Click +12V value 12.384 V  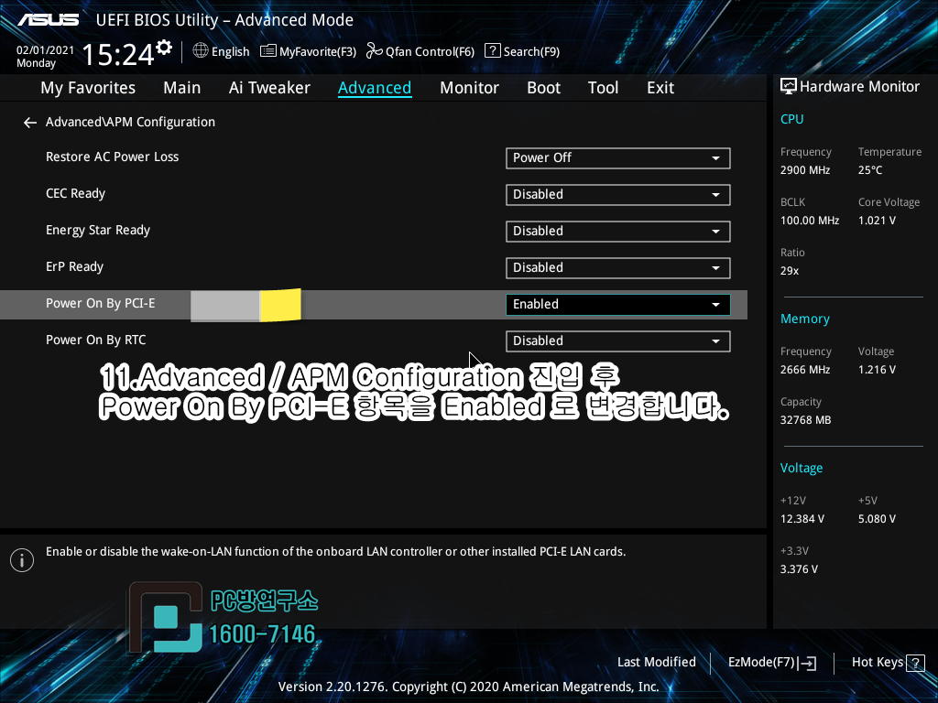click(802, 520)
